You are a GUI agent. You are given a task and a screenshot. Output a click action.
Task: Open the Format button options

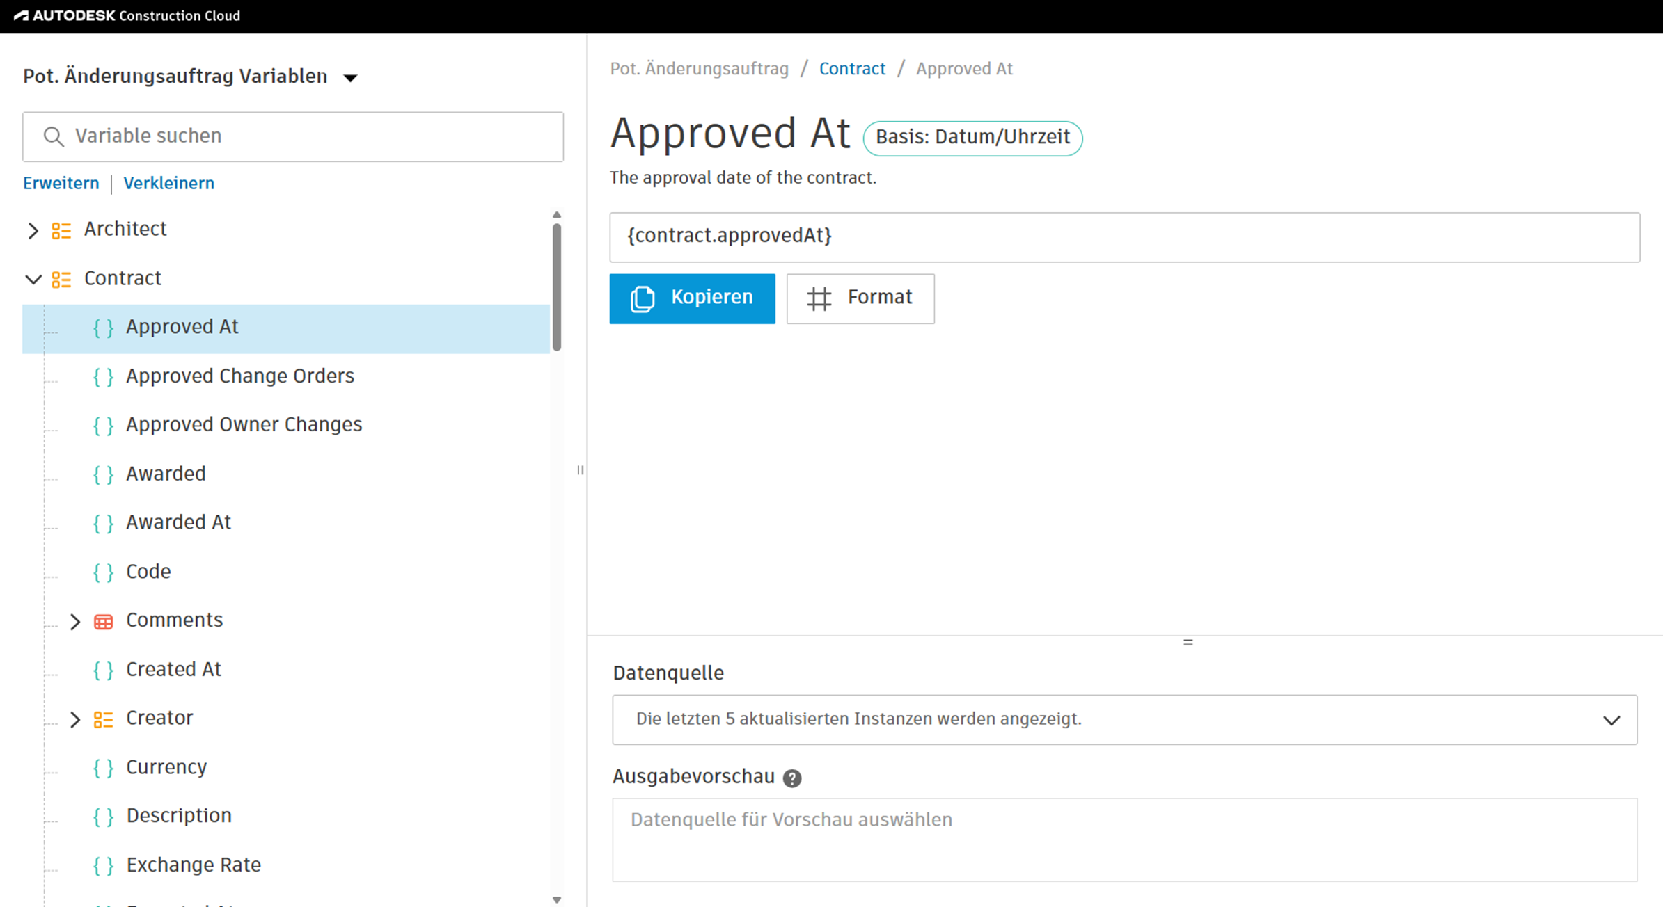(860, 298)
